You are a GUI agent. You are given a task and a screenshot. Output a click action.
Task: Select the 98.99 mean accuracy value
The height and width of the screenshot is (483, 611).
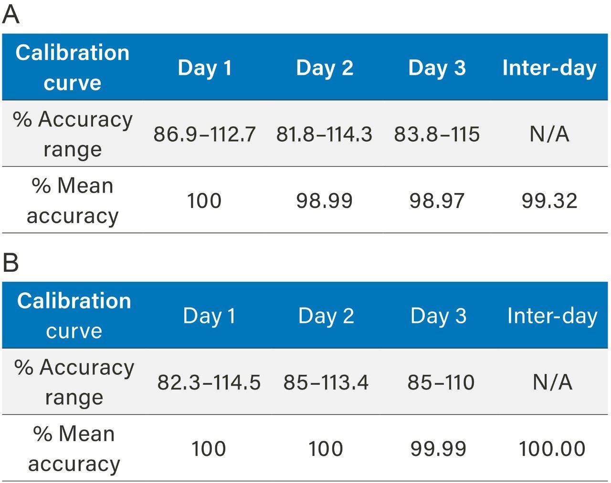pyautogui.click(x=324, y=201)
